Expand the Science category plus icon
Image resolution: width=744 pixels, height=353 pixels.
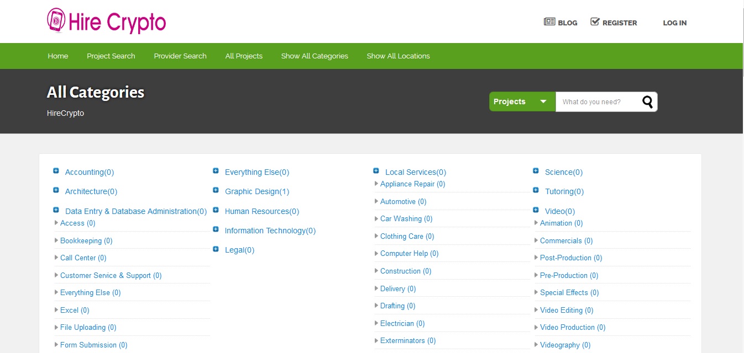pos(536,171)
